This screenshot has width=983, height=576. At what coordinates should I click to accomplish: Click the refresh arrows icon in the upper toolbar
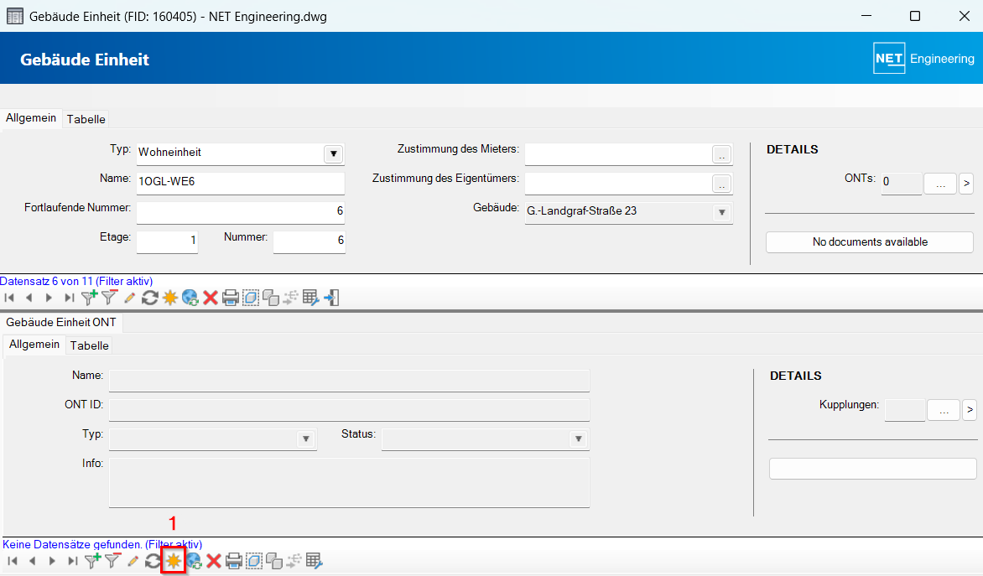point(150,298)
